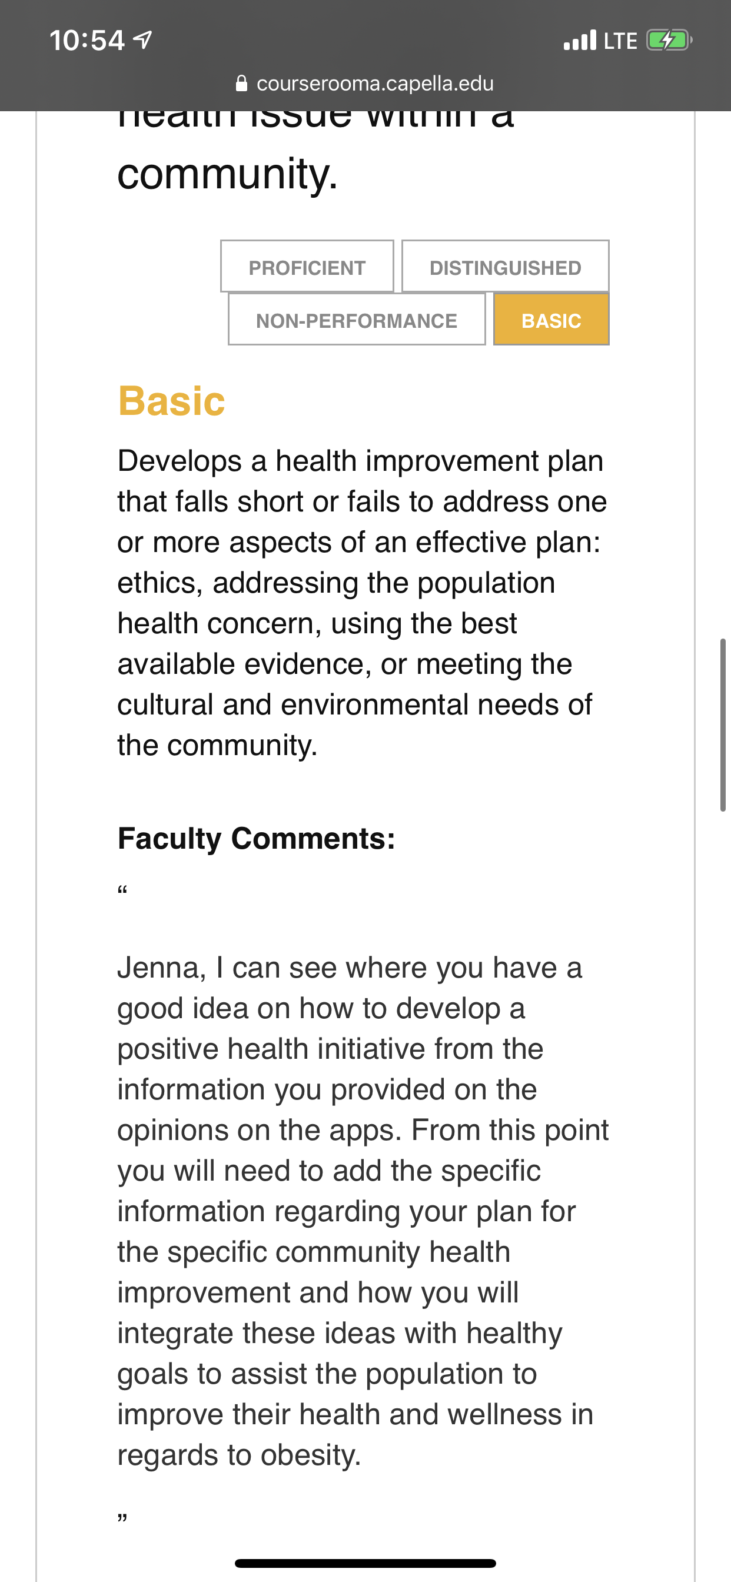Viewport: 731px width, 1582px height.
Task: Tap the opening quotation mark icon
Action: pyautogui.click(x=122, y=889)
